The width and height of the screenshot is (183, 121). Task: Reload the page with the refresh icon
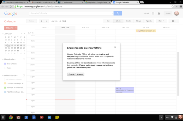tap(11, 7)
